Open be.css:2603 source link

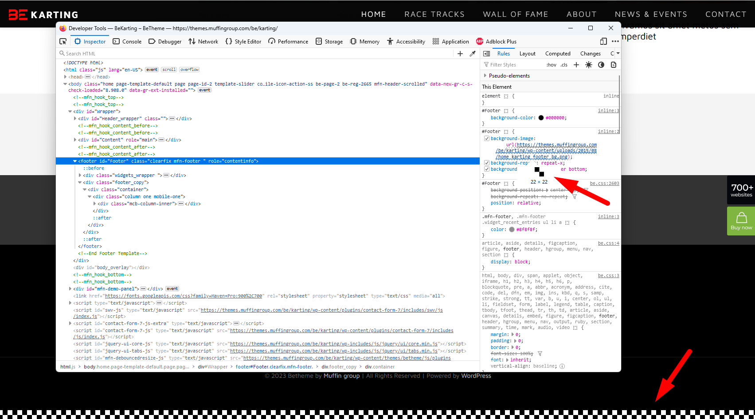click(604, 184)
